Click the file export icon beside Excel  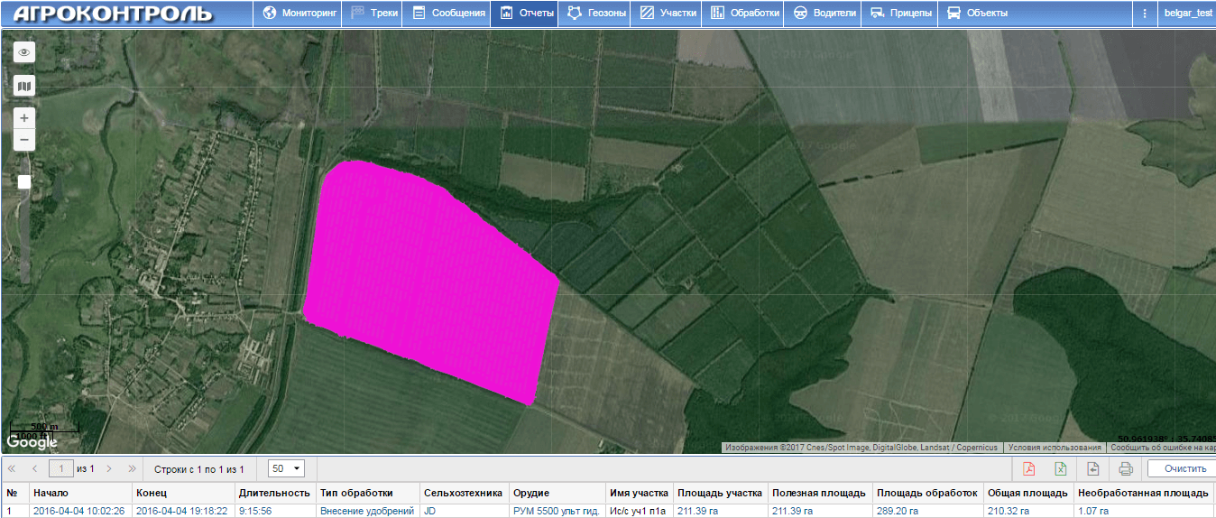point(1092,468)
